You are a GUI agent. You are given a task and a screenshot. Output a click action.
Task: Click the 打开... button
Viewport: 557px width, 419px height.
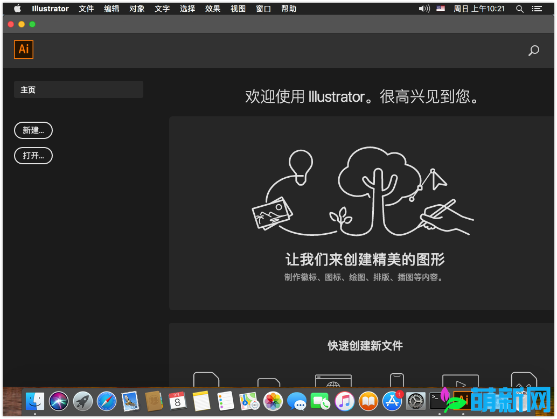click(33, 156)
